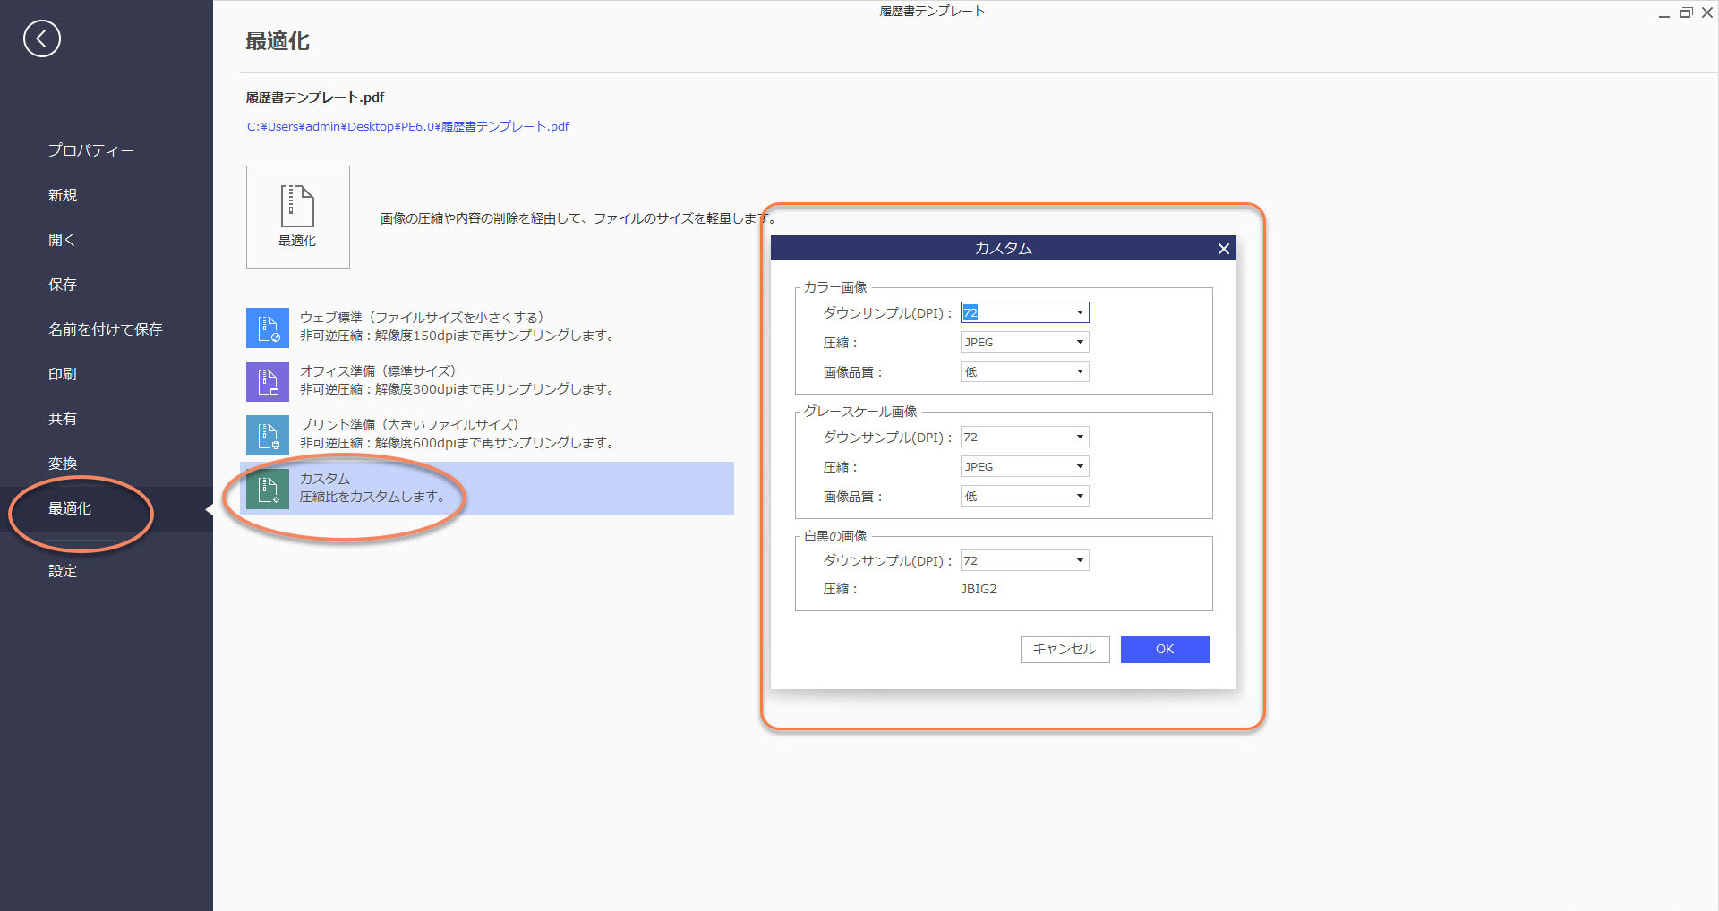Image resolution: width=1719 pixels, height=911 pixels.
Task: Close the カスタム dialog
Action: click(1223, 249)
